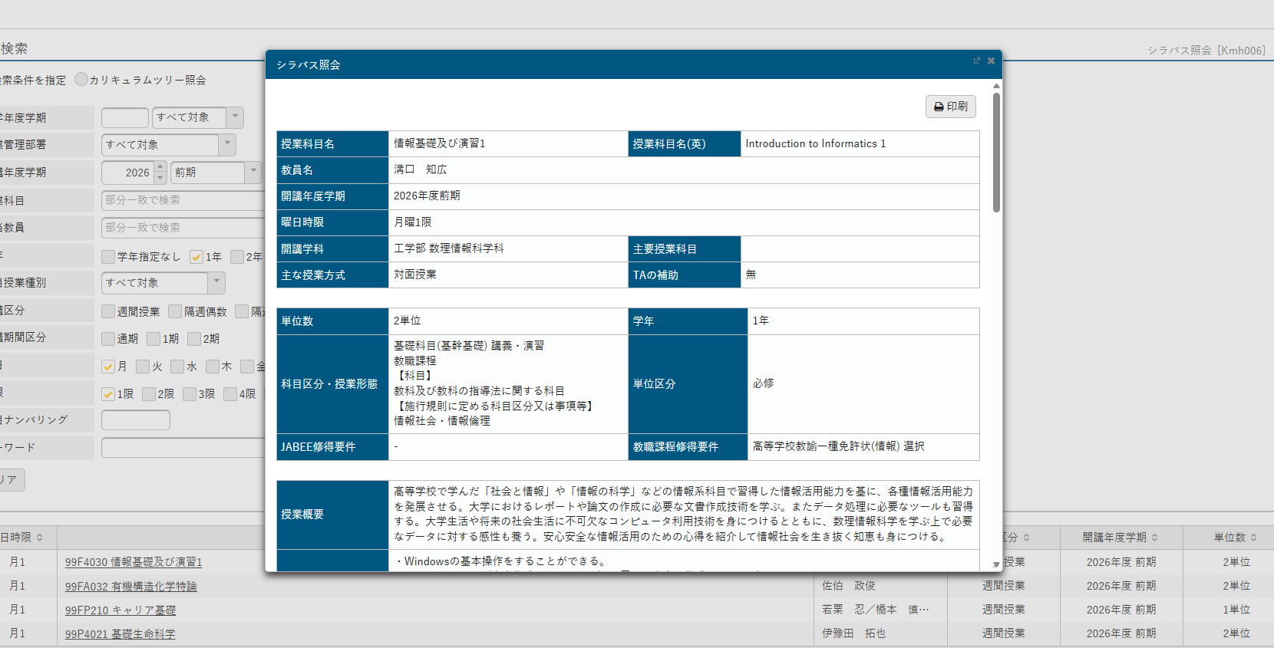The width and height of the screenshot is (1274, 648).
Task: Check the 4限 period checkbox
Action: 230,394
